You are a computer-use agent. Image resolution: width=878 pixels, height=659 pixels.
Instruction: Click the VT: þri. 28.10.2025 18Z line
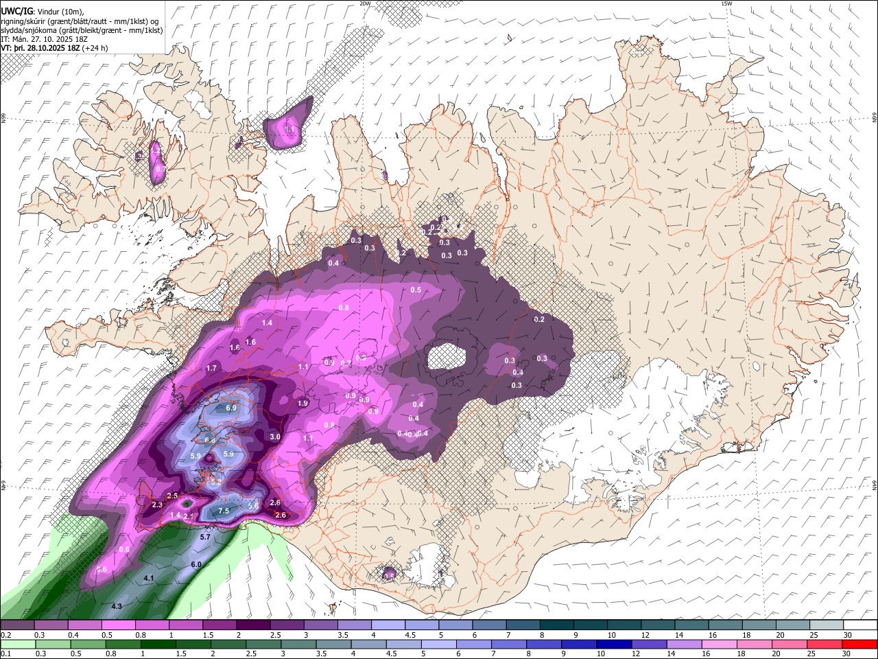[x=40, y=48]
